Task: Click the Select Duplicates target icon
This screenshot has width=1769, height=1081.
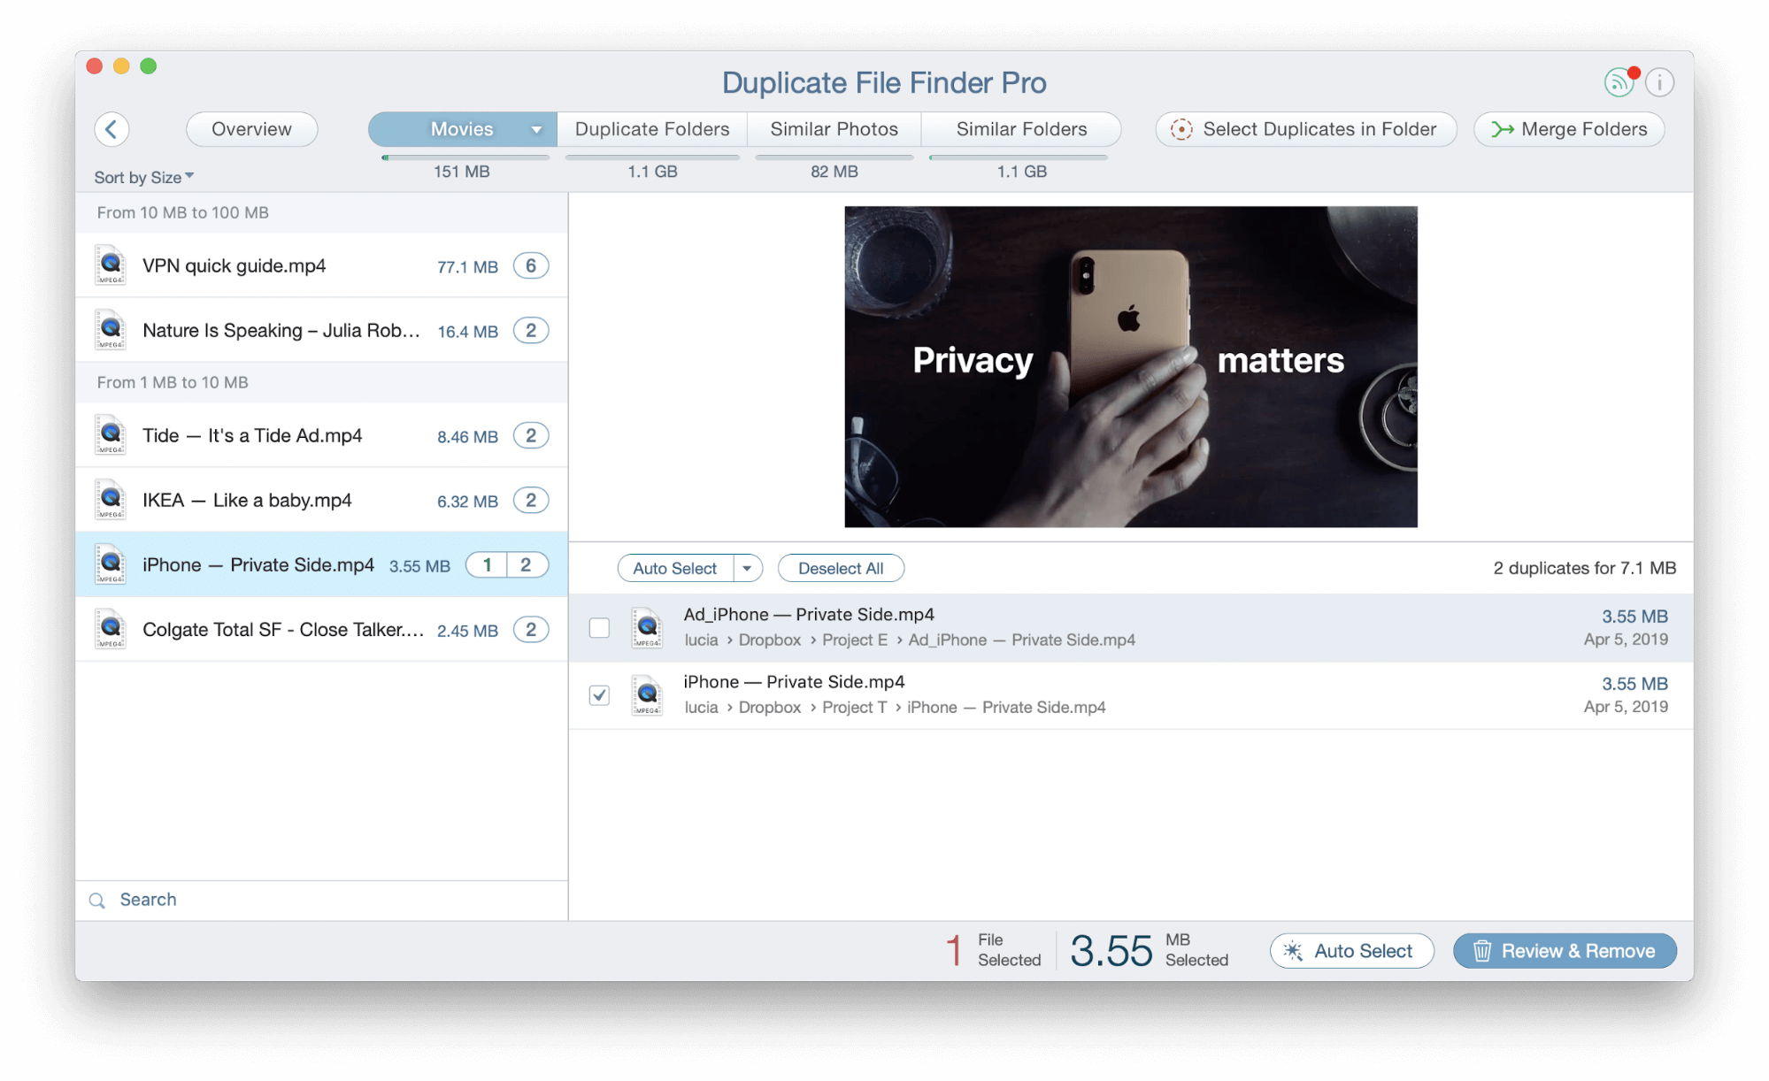Action: pyautogui.click(x=1181, y=129)
